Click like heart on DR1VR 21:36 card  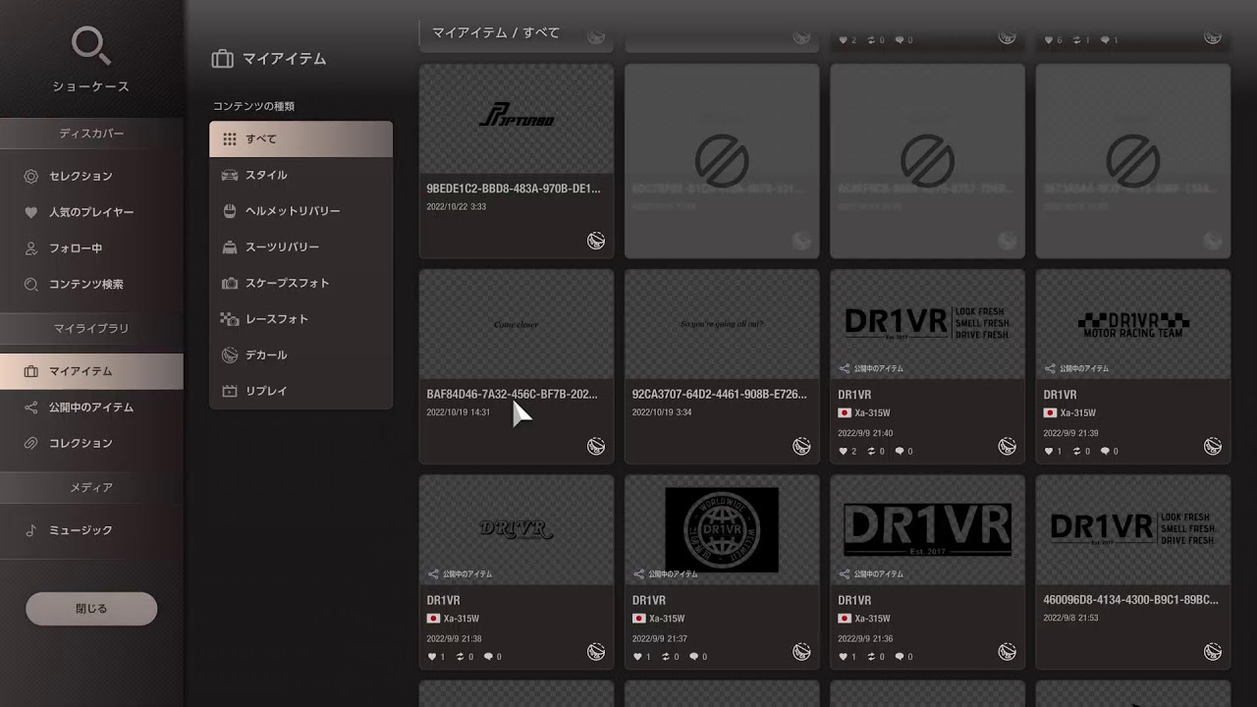click(843, 657)
